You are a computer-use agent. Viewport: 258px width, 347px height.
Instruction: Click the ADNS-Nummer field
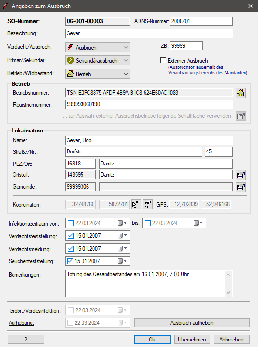pos(201,21)
